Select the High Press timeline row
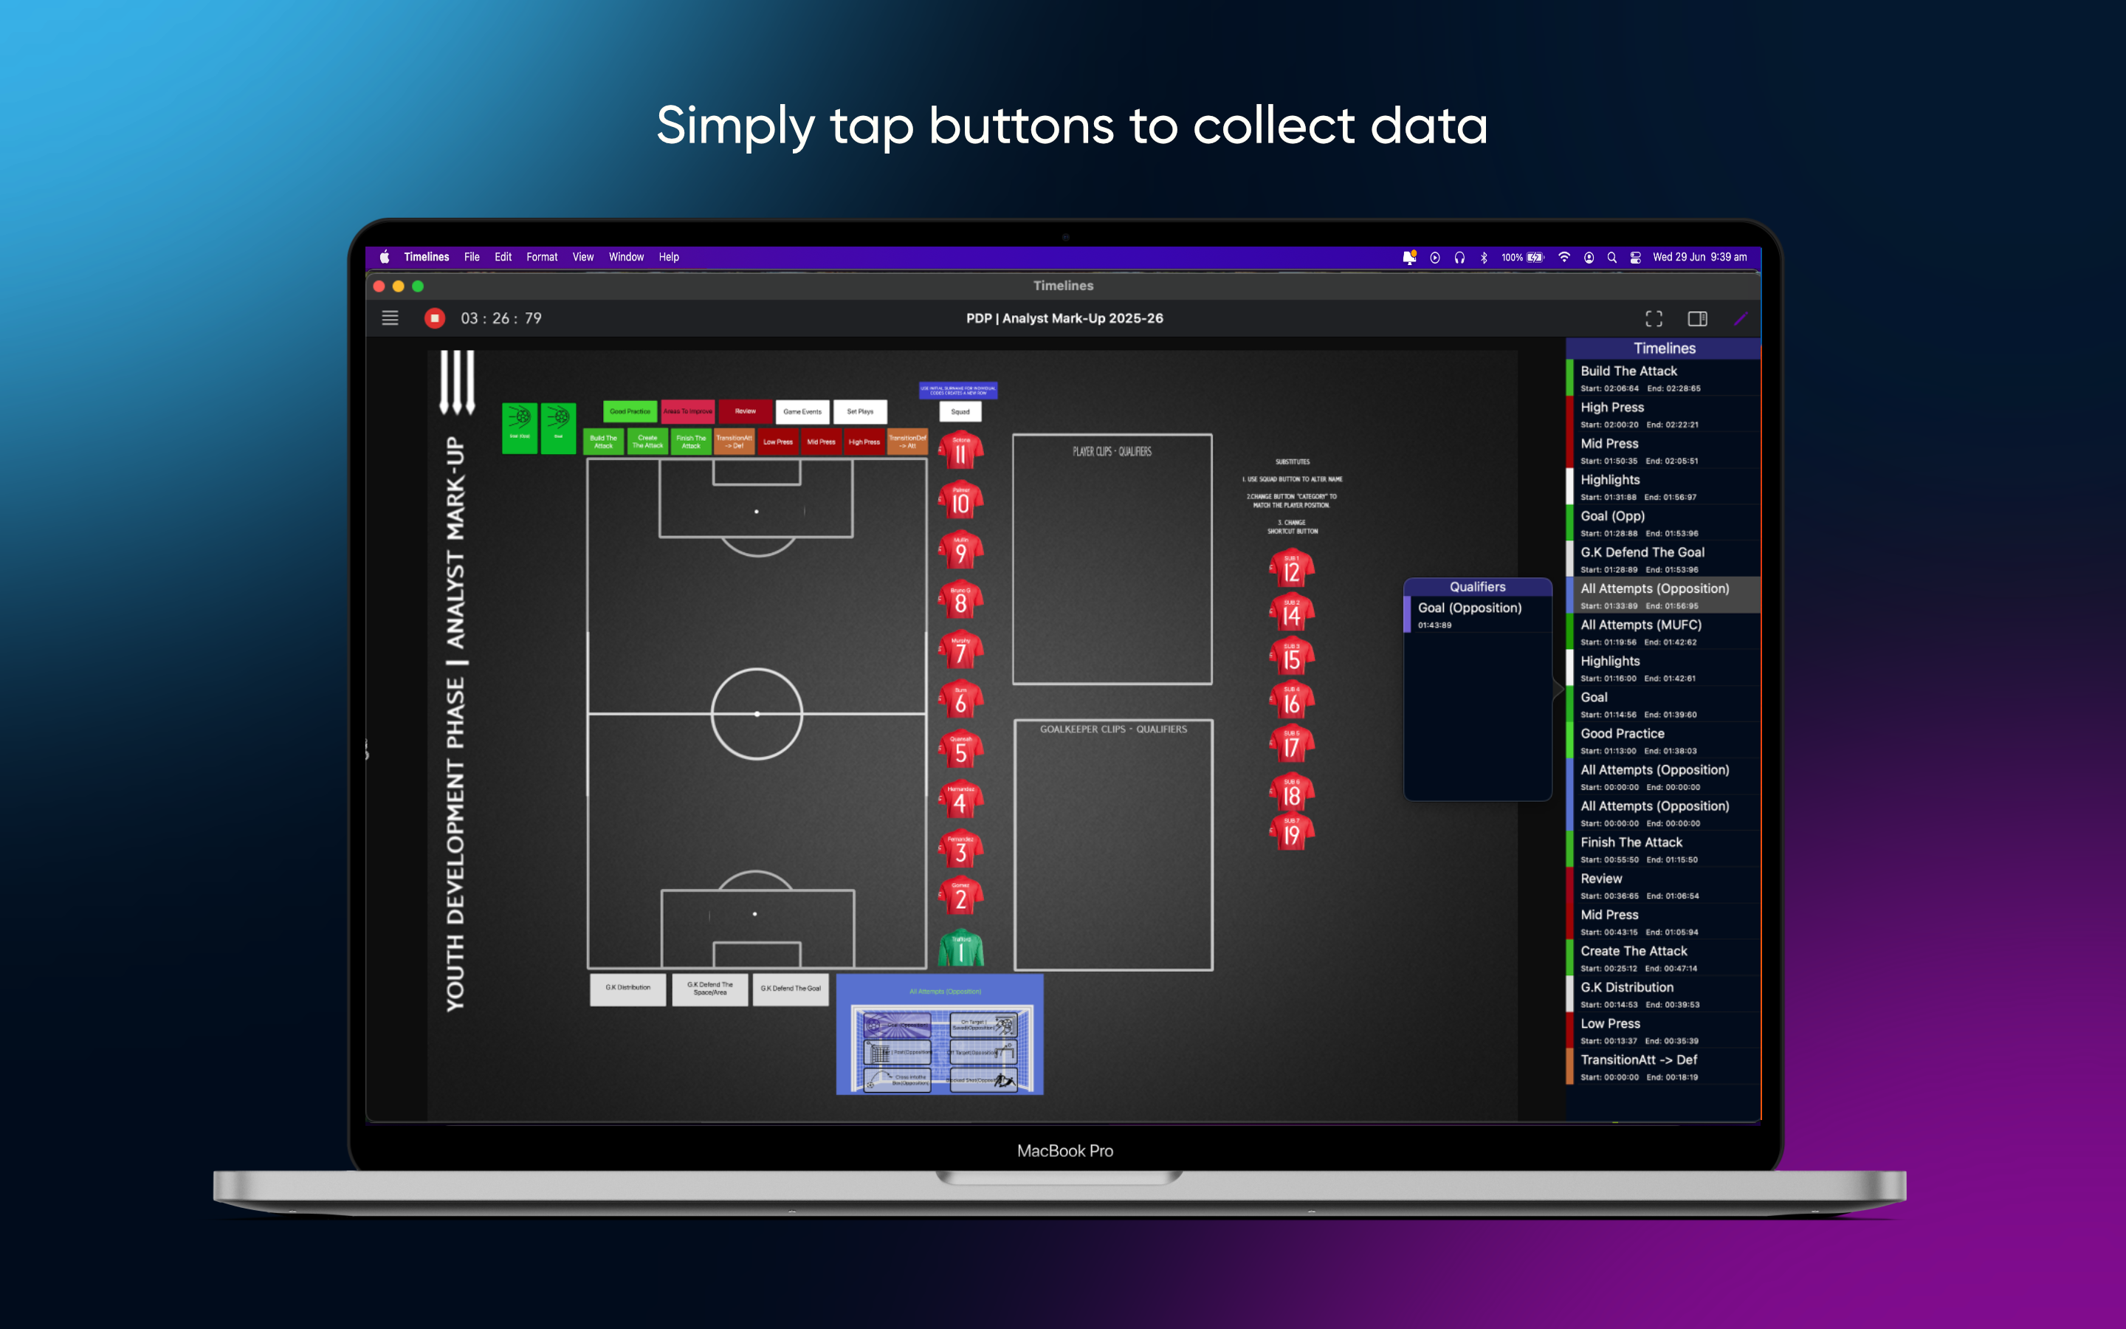 tap(1663, 415)
